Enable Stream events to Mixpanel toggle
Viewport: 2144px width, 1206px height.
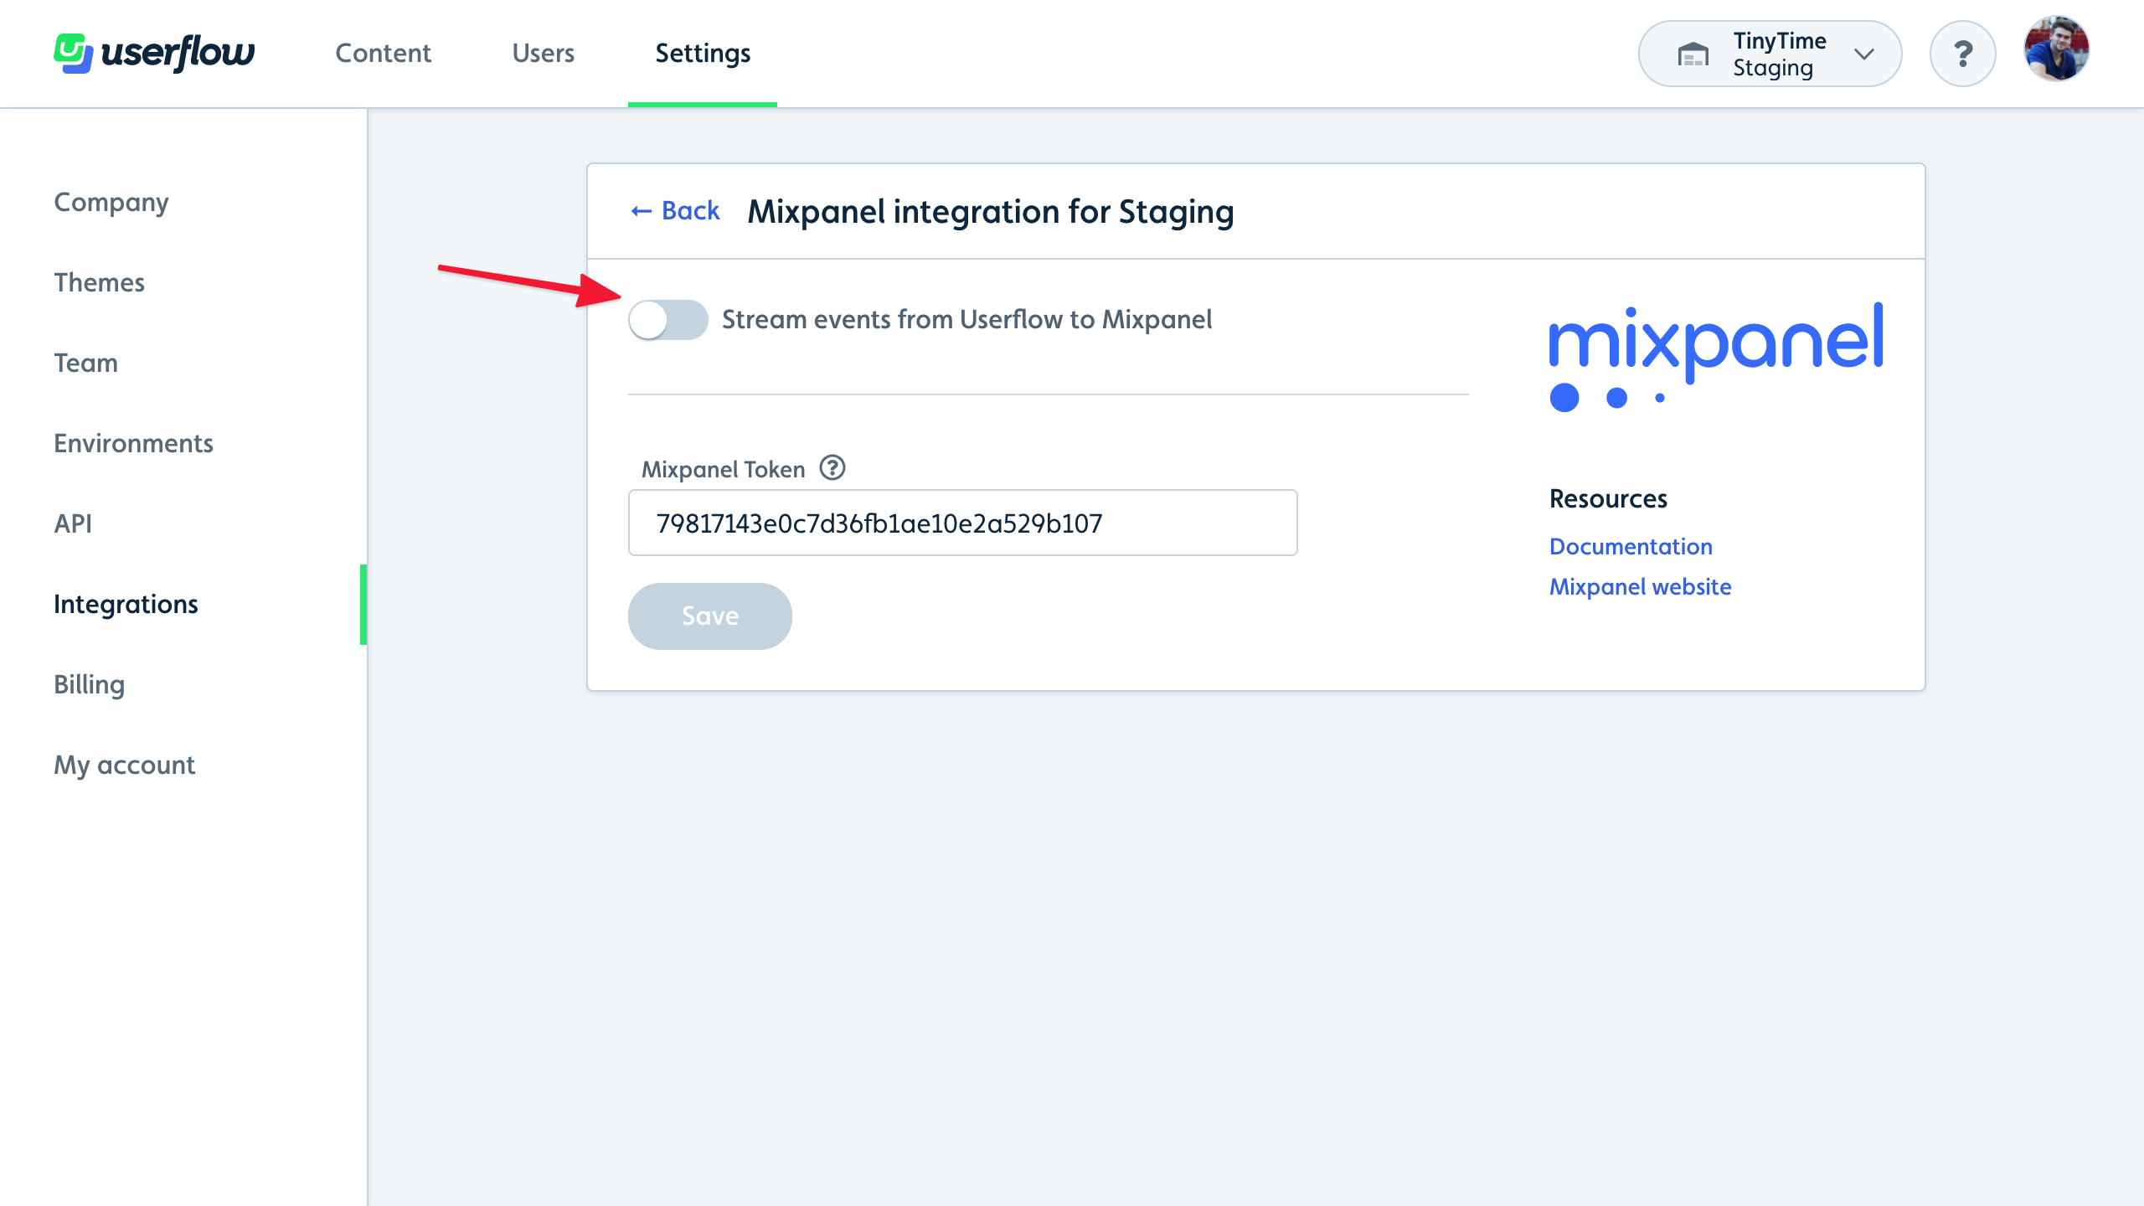click(x=668, y=320)
